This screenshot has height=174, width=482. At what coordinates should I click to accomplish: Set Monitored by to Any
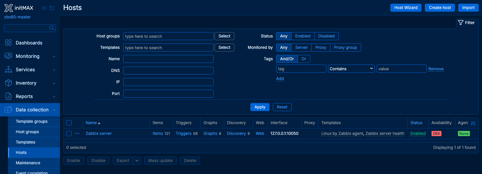(284, 48)
